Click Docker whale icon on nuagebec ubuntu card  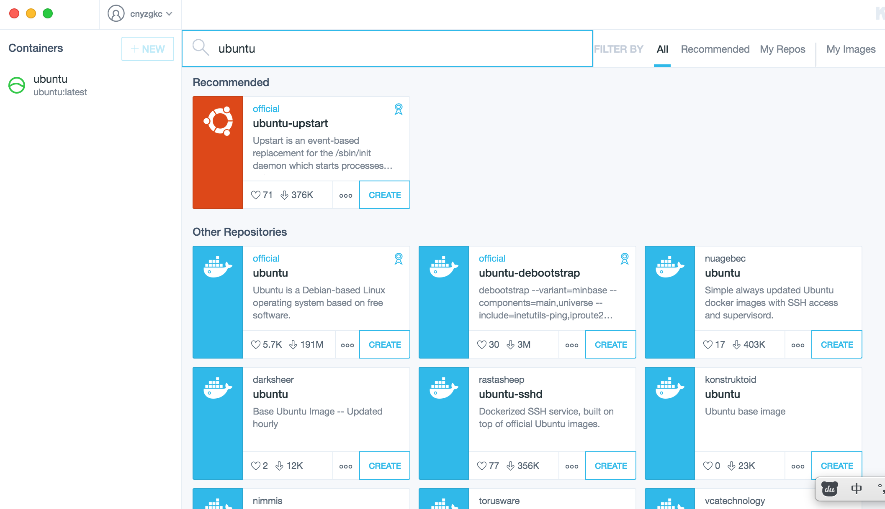[x=670, y=267]
